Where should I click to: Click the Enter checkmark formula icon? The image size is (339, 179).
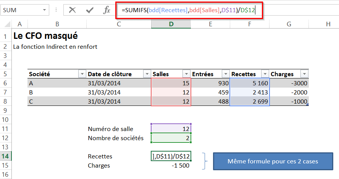click(90, 10)
